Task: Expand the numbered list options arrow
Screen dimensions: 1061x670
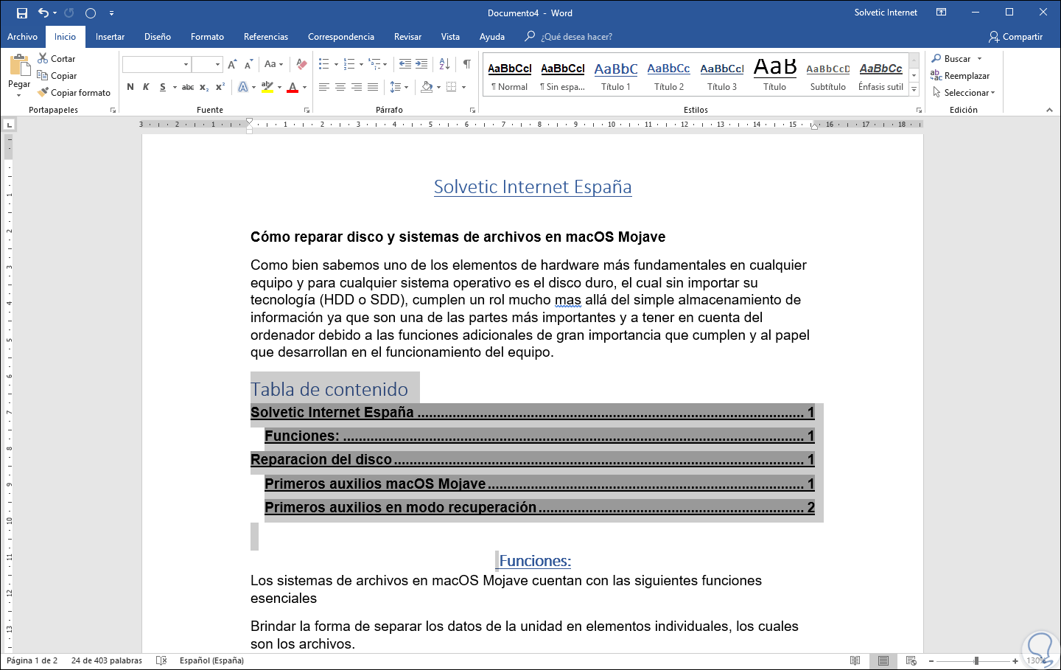Action: coord(361,64)
